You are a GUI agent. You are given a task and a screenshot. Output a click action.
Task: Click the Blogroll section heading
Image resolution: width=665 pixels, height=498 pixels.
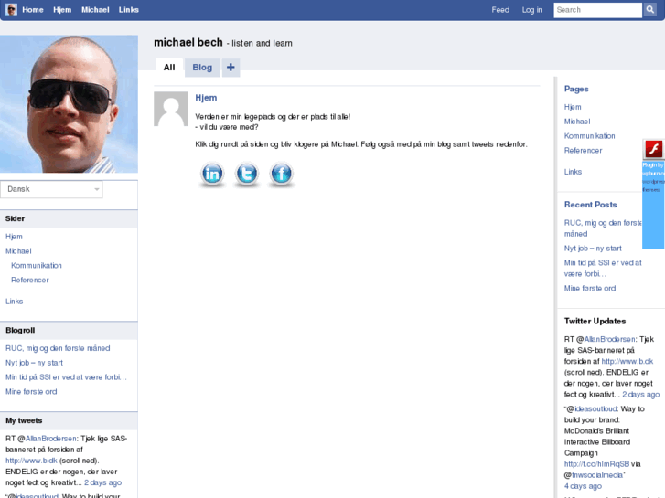tap(20, 330)
